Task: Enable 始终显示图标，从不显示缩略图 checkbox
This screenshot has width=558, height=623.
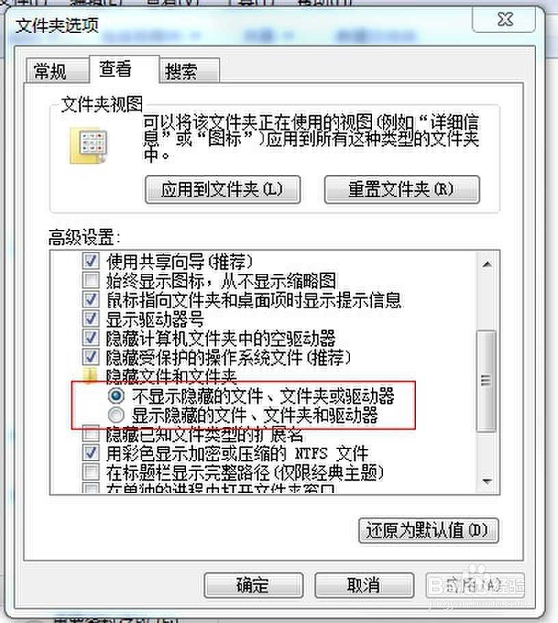Action: 90,280
